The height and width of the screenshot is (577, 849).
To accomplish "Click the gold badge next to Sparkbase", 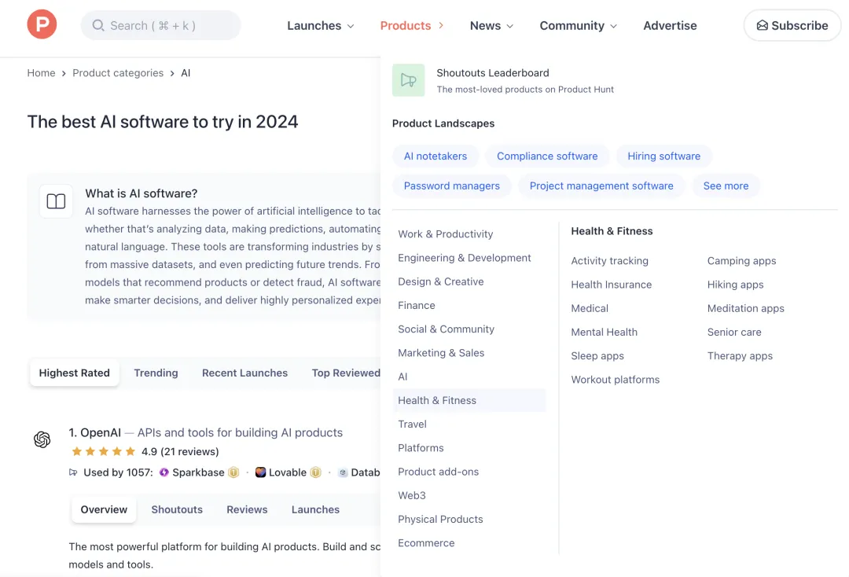I will [x=233, y=472].
